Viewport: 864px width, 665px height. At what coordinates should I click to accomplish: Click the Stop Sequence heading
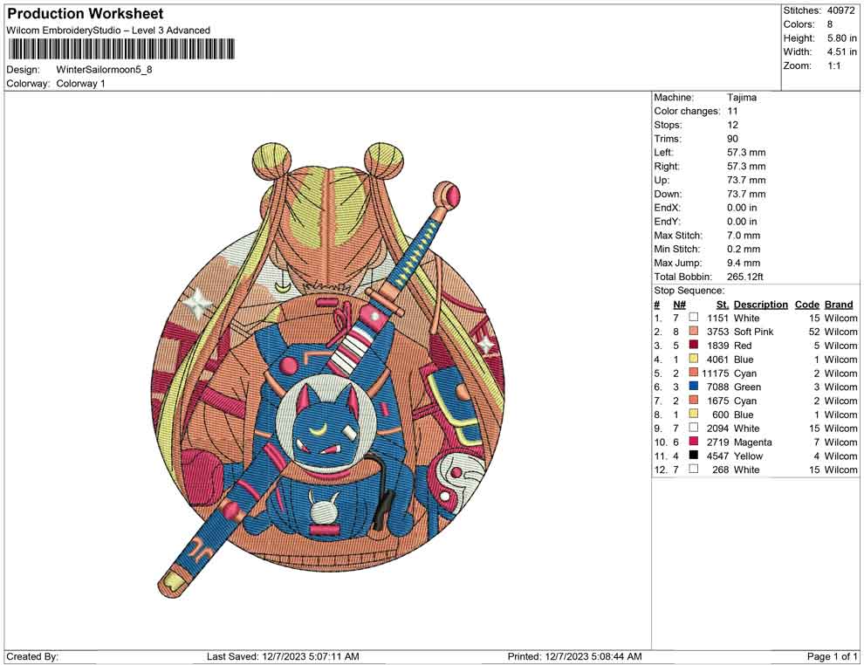[x=689, y=291]
